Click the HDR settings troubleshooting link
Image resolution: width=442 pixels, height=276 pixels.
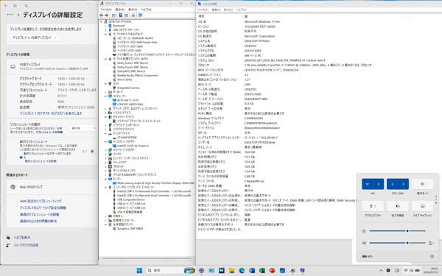[x=41, y=201]
